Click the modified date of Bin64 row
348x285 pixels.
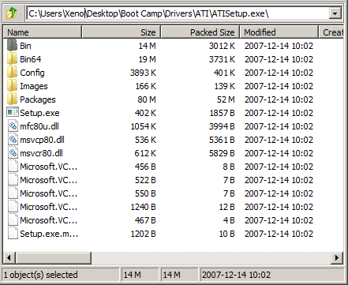[279, 59]
